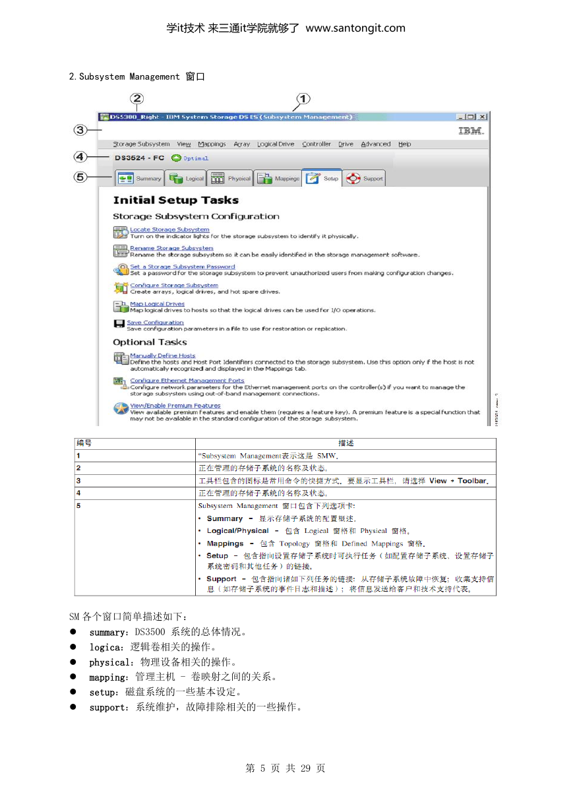The image size is (573, 810).
Task: Open the View menu
Action: coord(184,144)
